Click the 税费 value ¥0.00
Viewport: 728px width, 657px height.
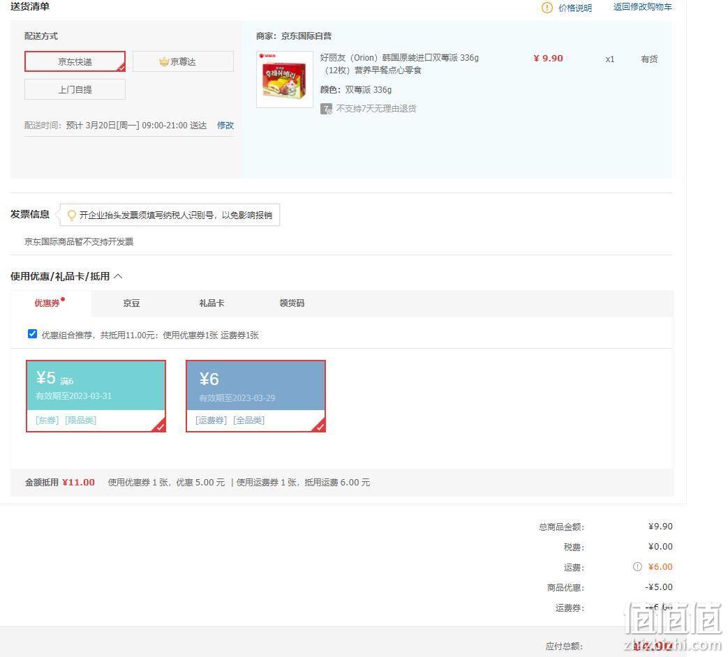pos(660,547)
